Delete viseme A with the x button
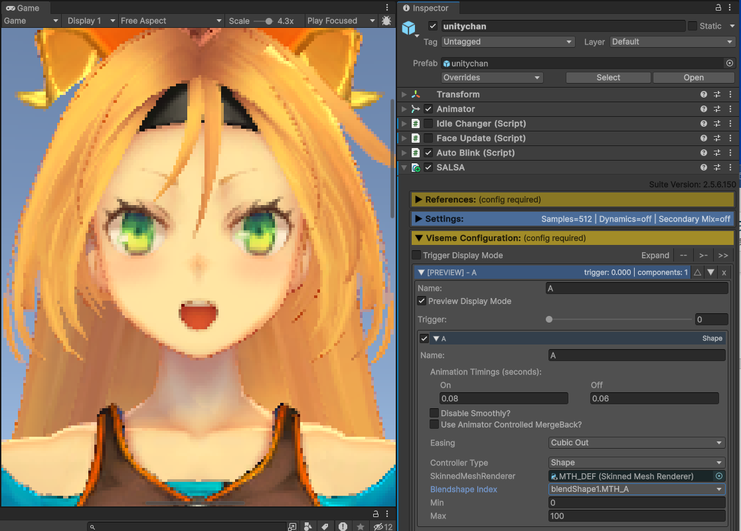The height and width of the screenshot is (531, 741). (724, 273)
